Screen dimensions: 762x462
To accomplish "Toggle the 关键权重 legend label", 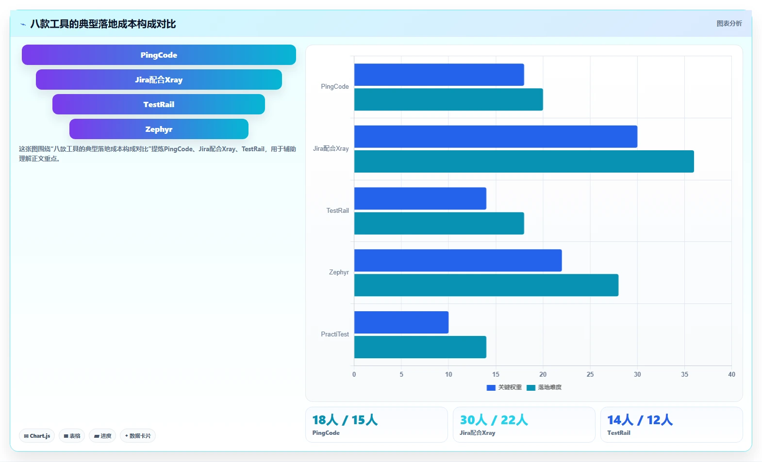I will (x=510, y=387).
